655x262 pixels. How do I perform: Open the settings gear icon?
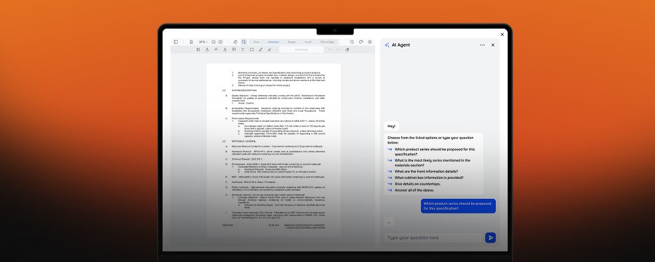pyautogui.click(x=370, y=42)
